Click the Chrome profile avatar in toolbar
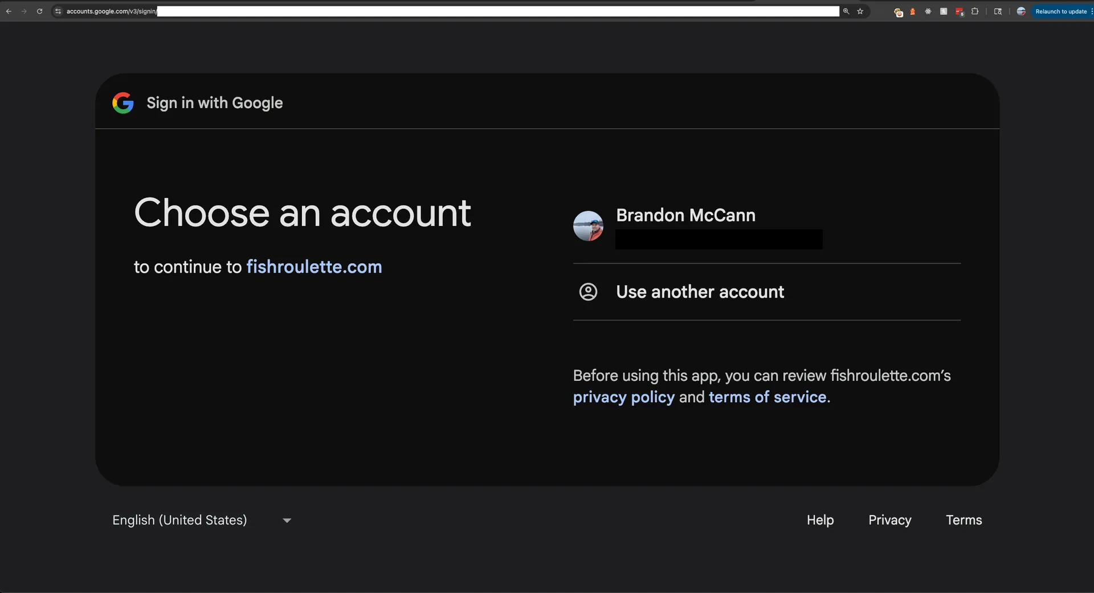The width and height of the screenshot is (1094, 593). coord(1021,11)
